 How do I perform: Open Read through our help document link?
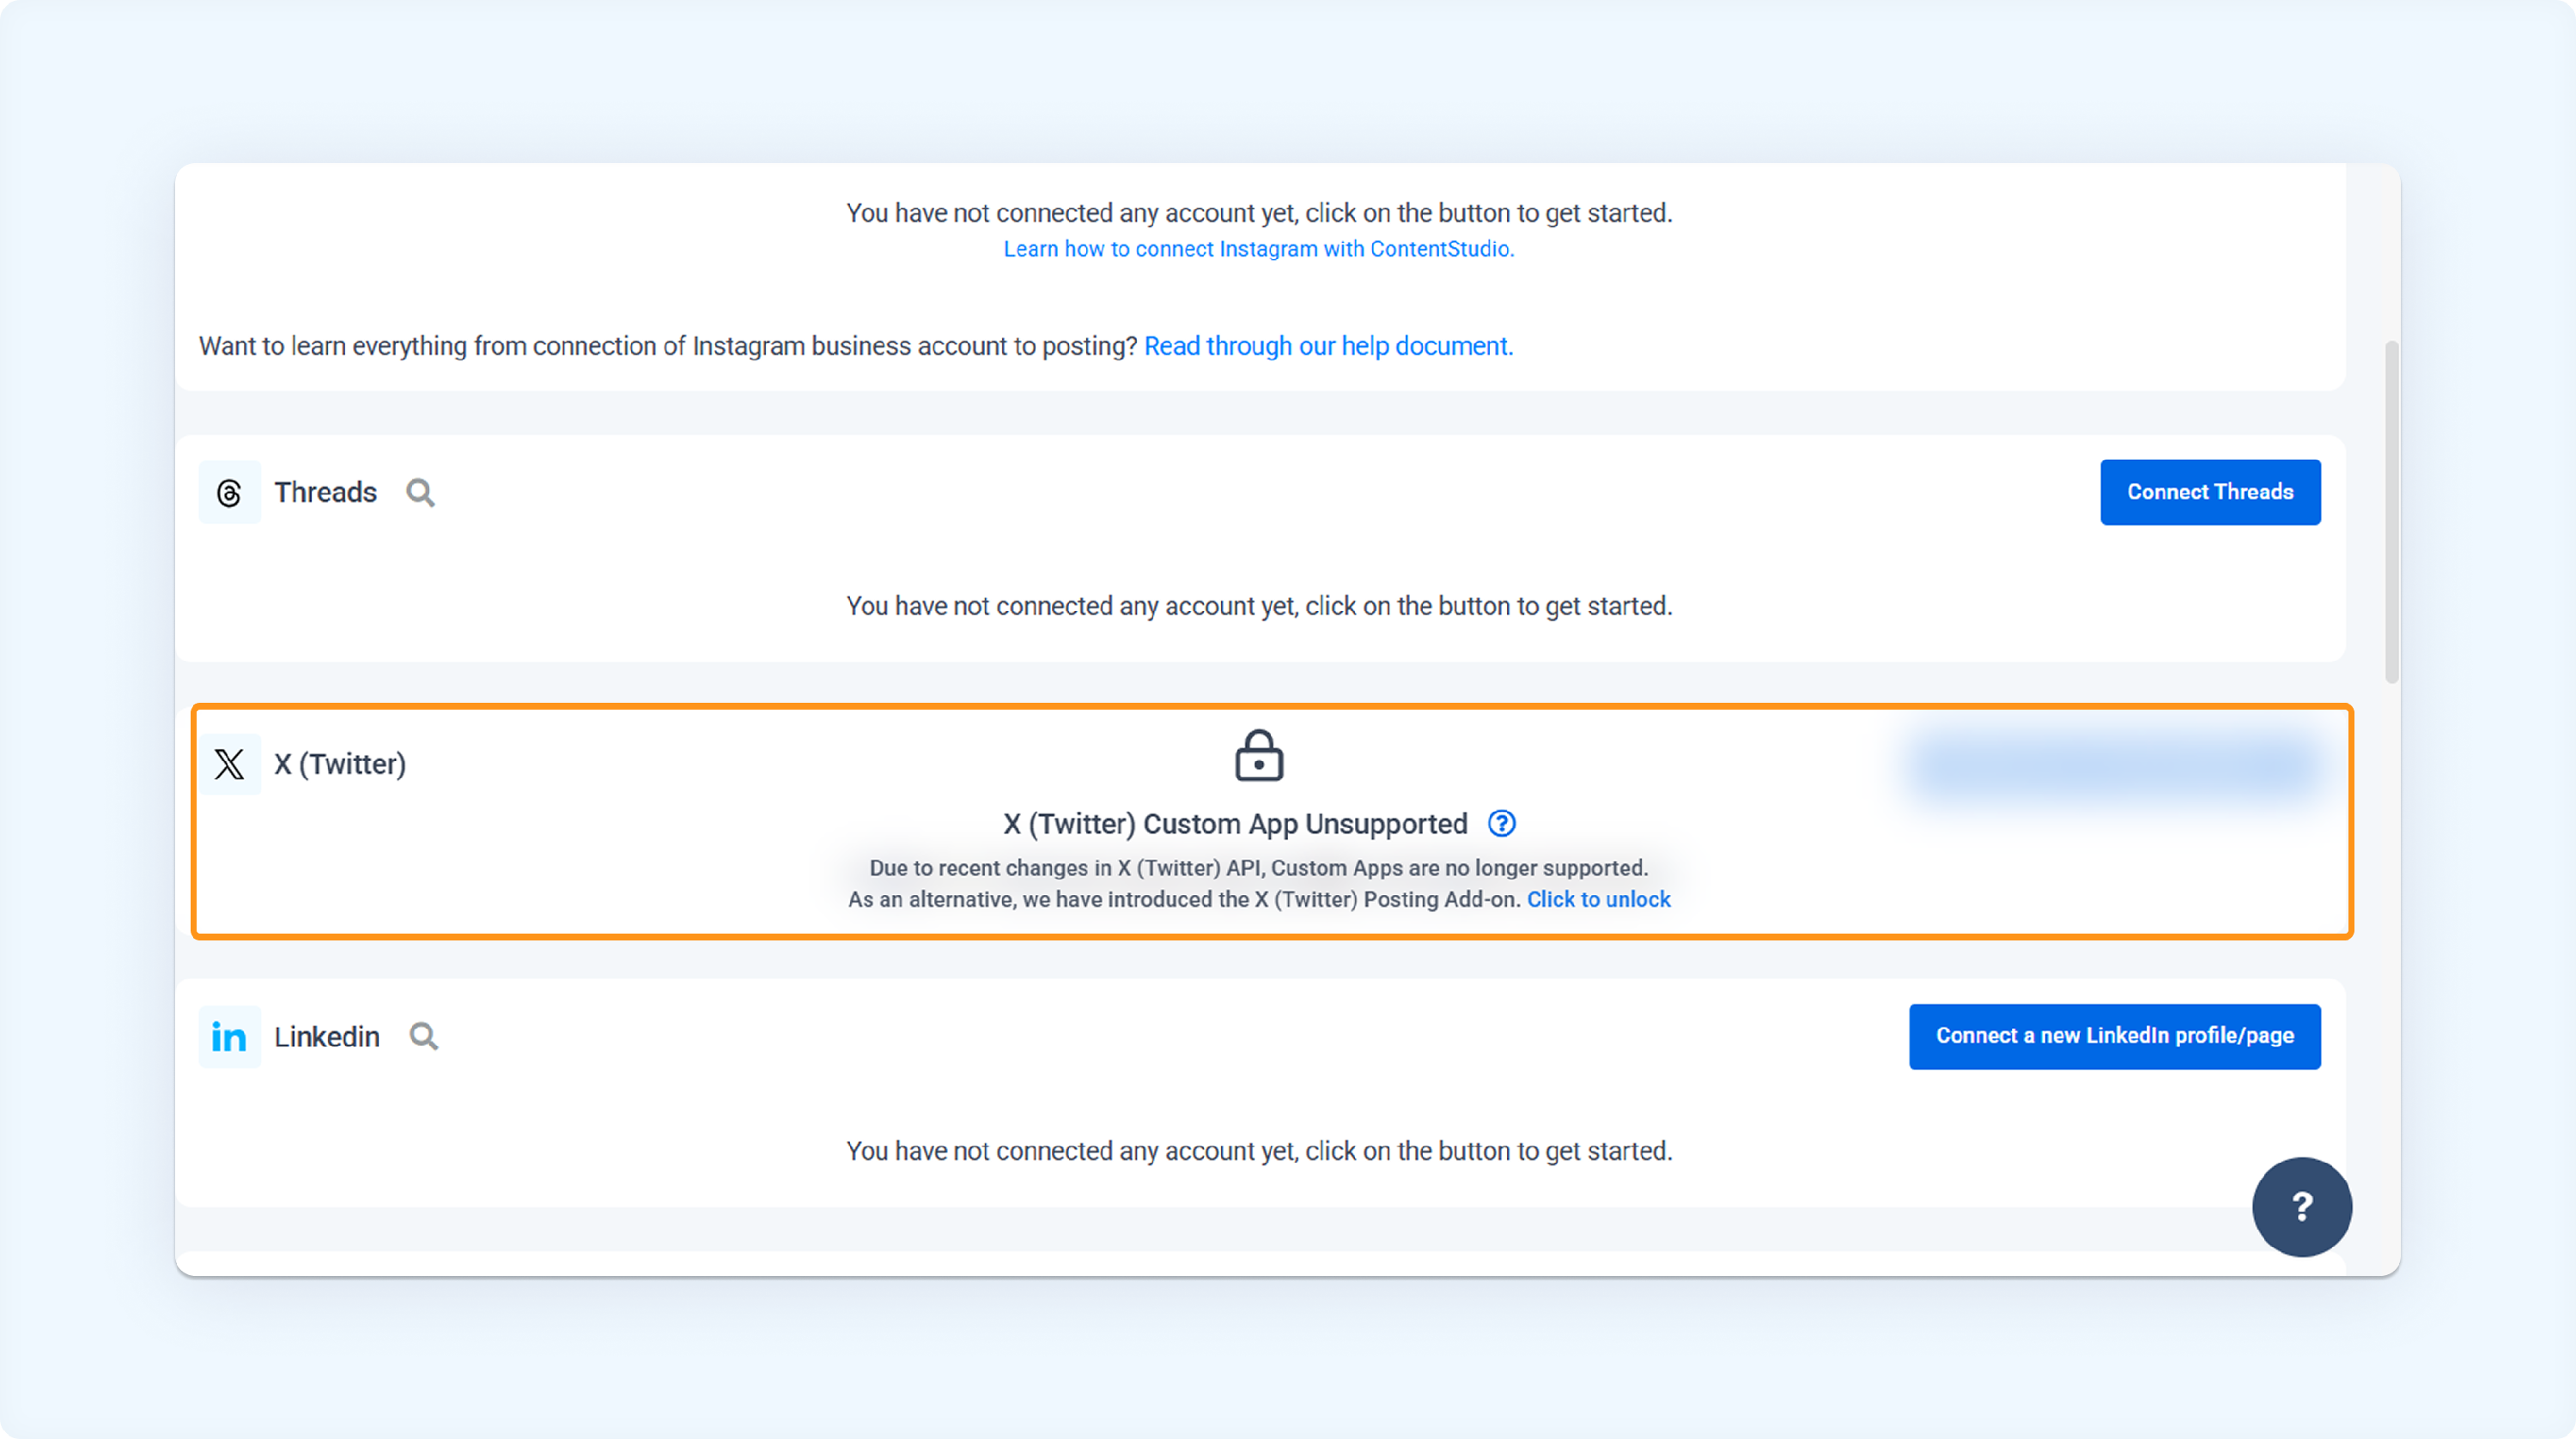pyautogui.click(x=1328, y=346)
